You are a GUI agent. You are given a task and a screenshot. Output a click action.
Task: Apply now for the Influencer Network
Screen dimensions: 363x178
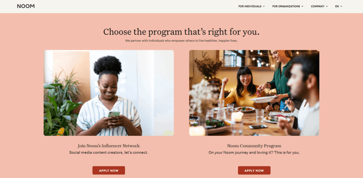pos(108,170)
